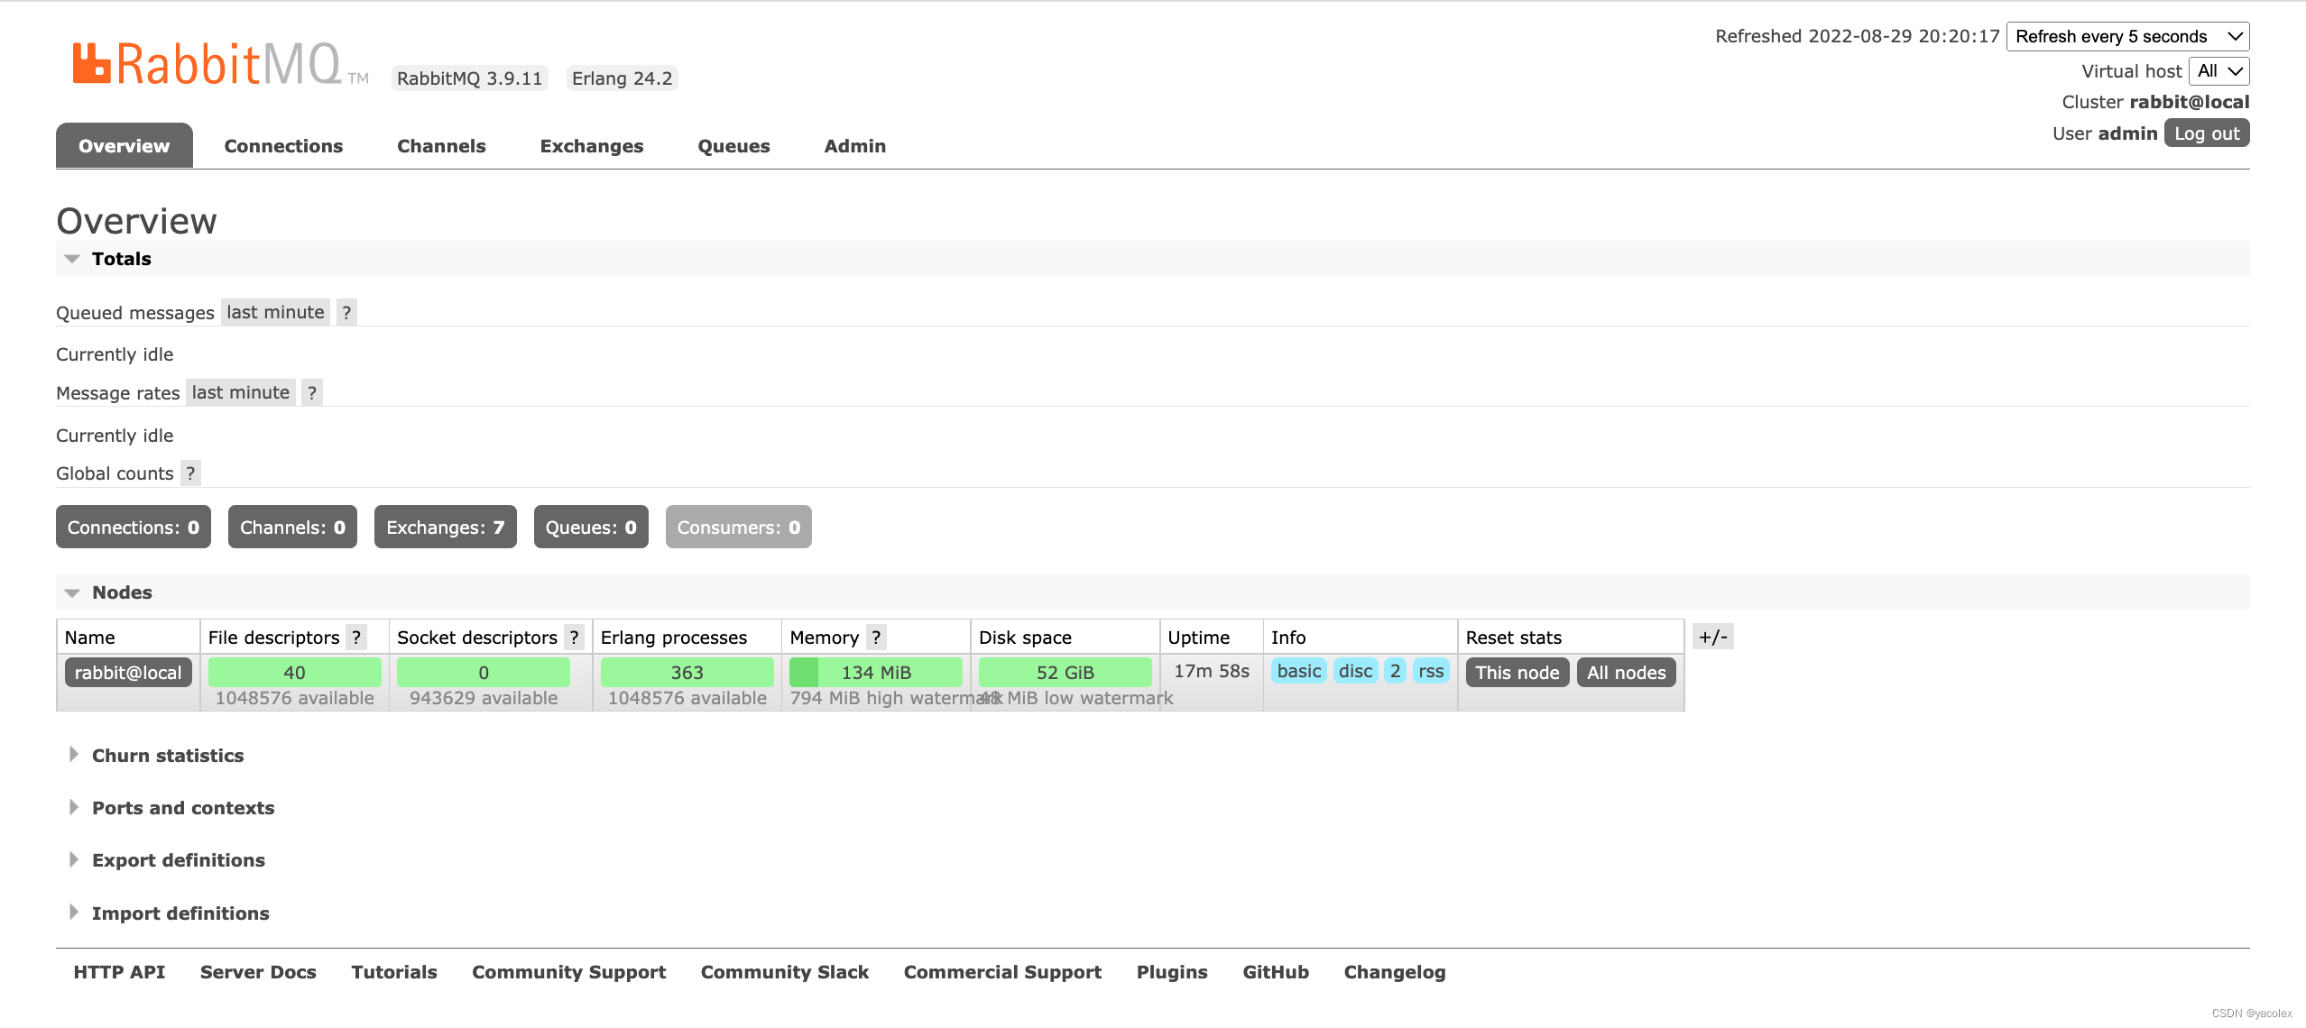This screenshot has height=1028, width=2306.
Task: Open Community Slack footer link
Action: coord(785,972)
